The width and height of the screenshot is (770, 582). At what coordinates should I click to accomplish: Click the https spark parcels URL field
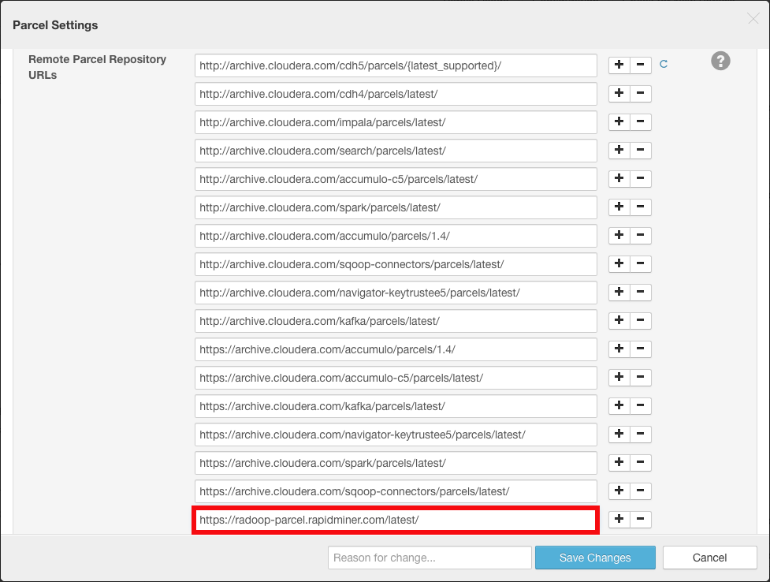tap(396, 463)
